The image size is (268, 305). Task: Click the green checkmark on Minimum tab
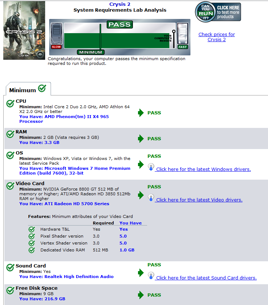[x=42, y=88]
